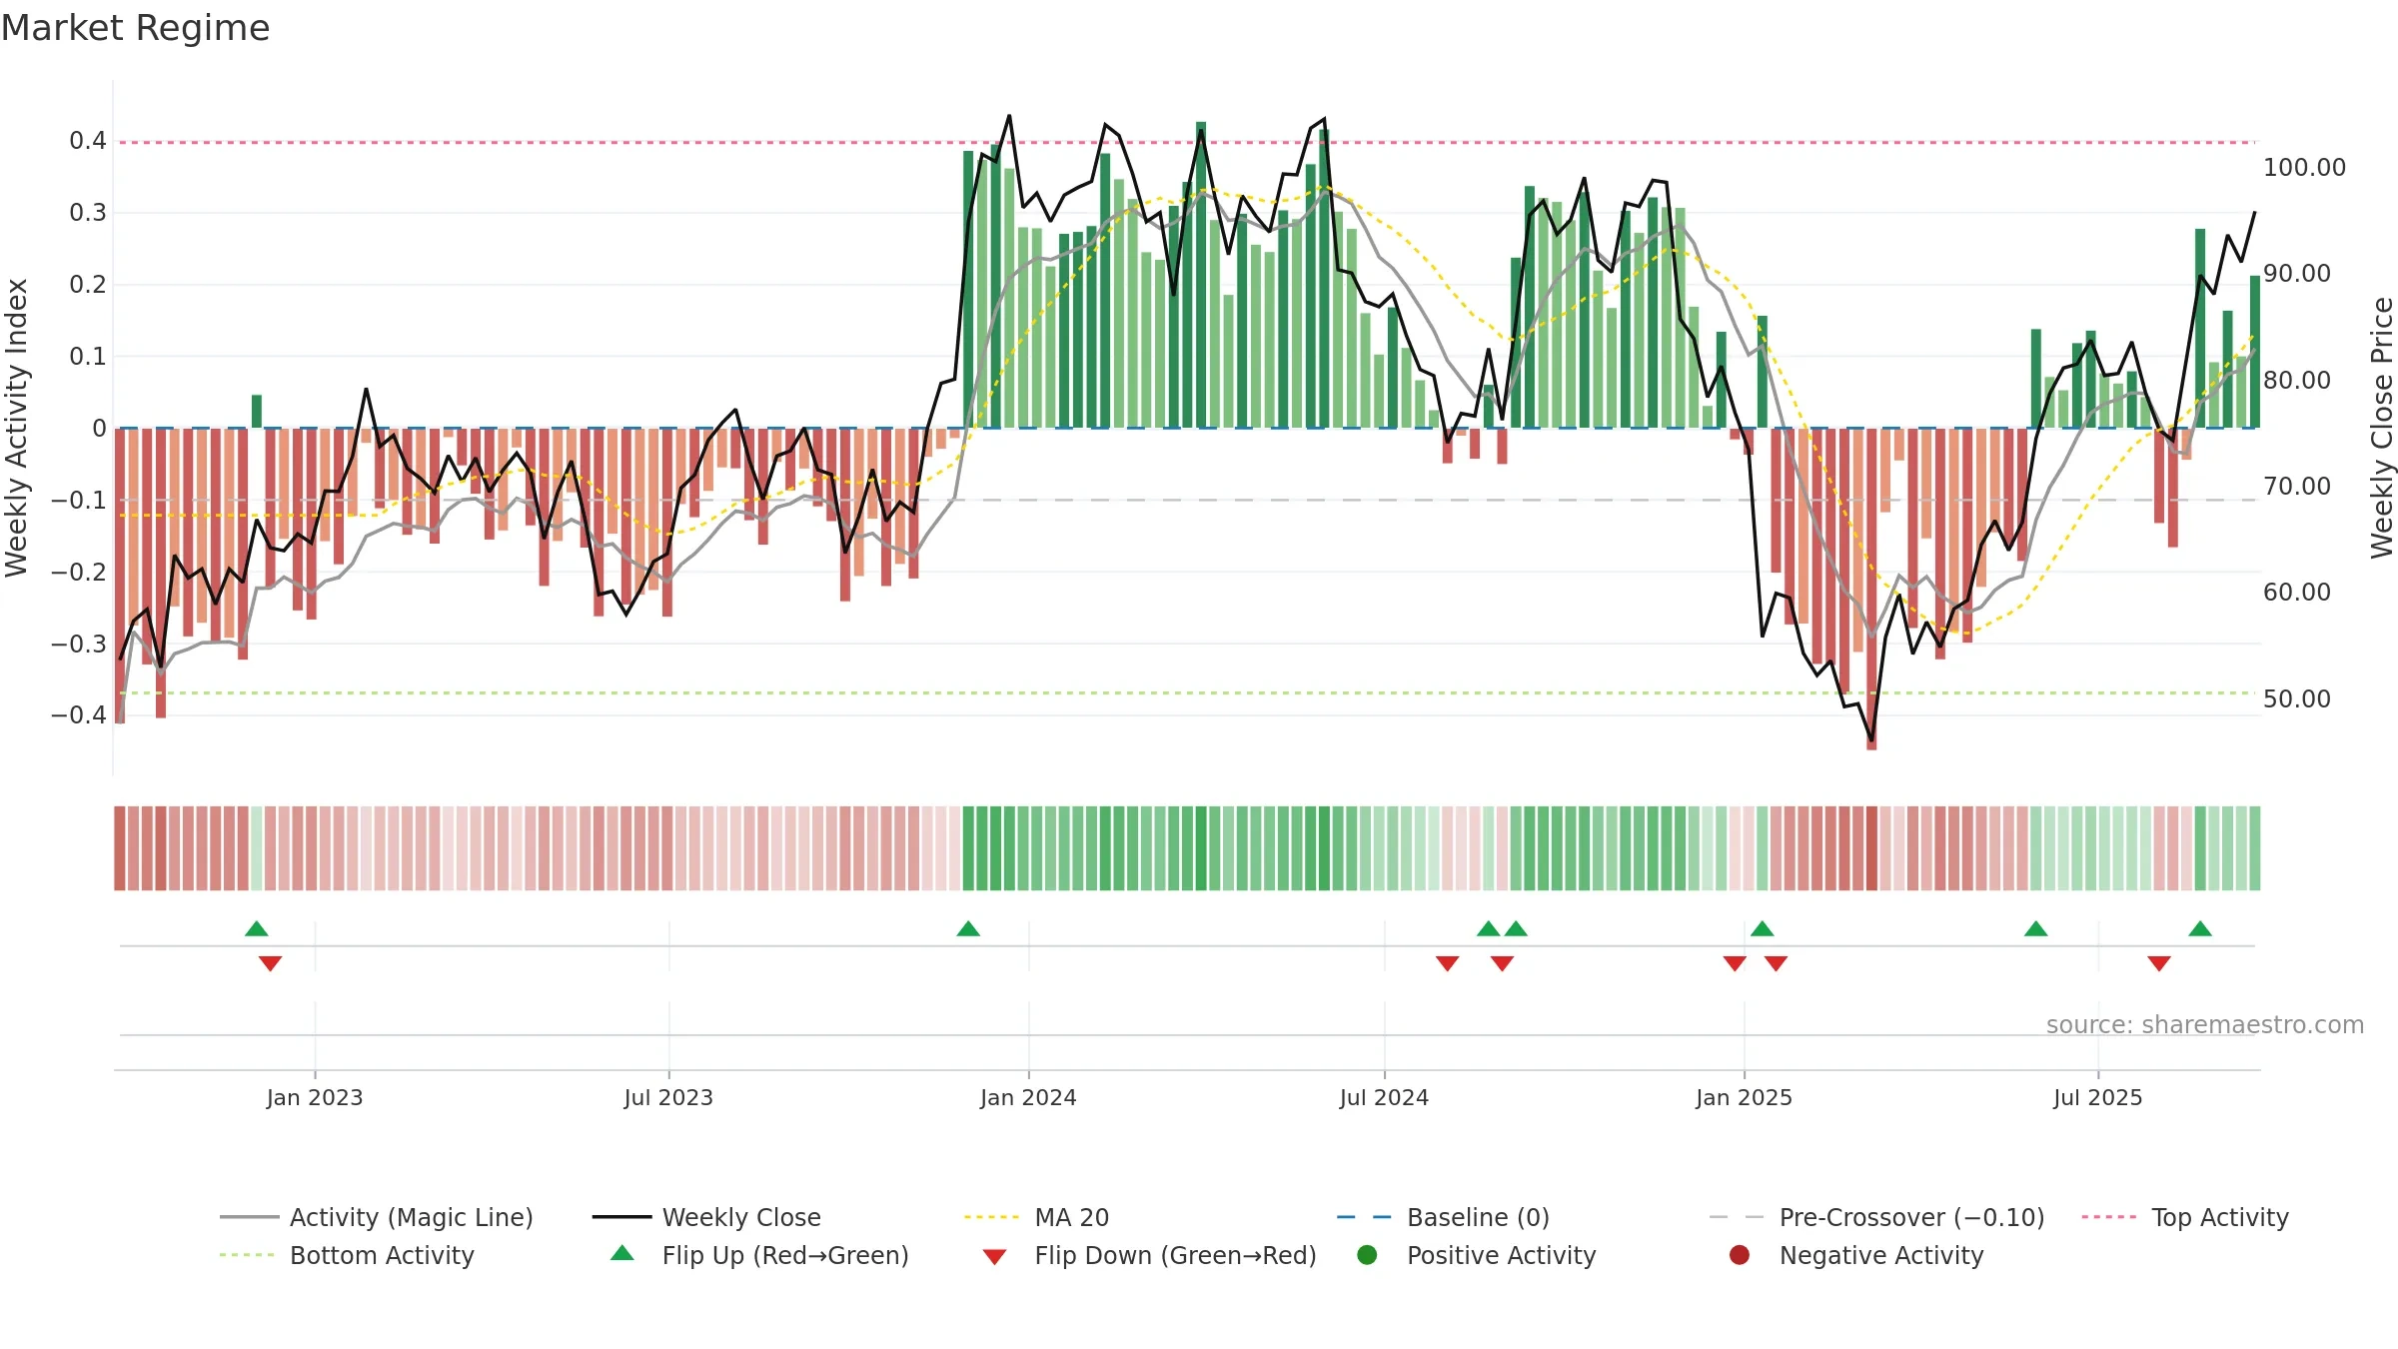Select the red flip-down marker after Jul 2025
This screenshot has width=2398, height=1349.
[x=2159, y=963]
